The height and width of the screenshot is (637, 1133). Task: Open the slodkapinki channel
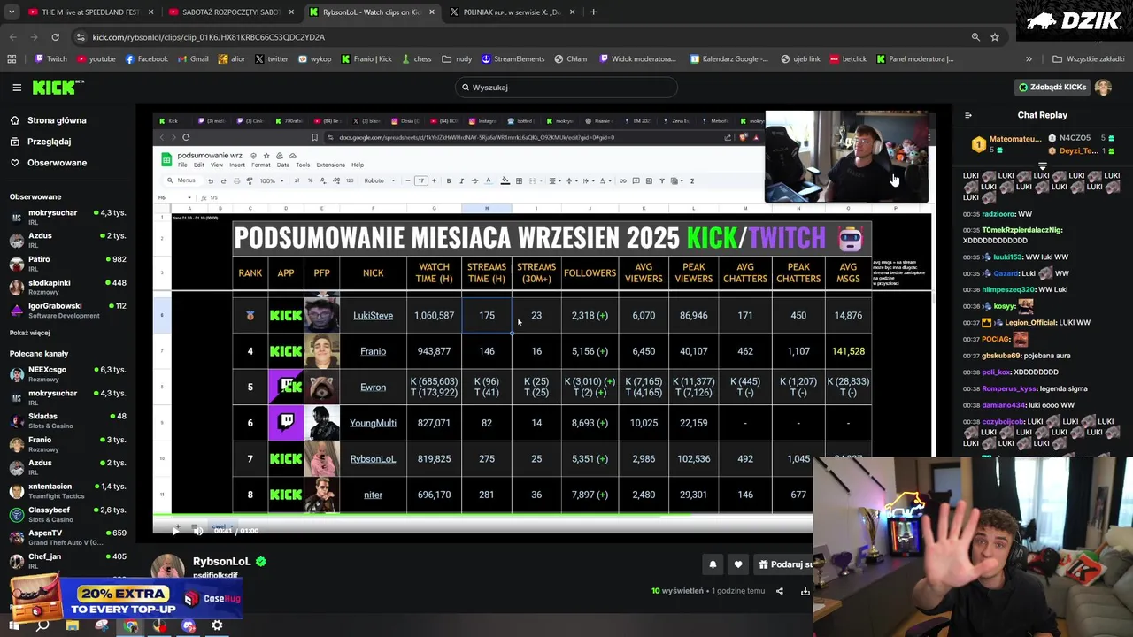[x=68, y=287]
